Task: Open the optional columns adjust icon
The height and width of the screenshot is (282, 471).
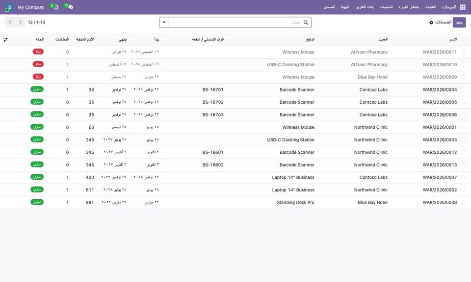Action: click(x=5, y=40)
